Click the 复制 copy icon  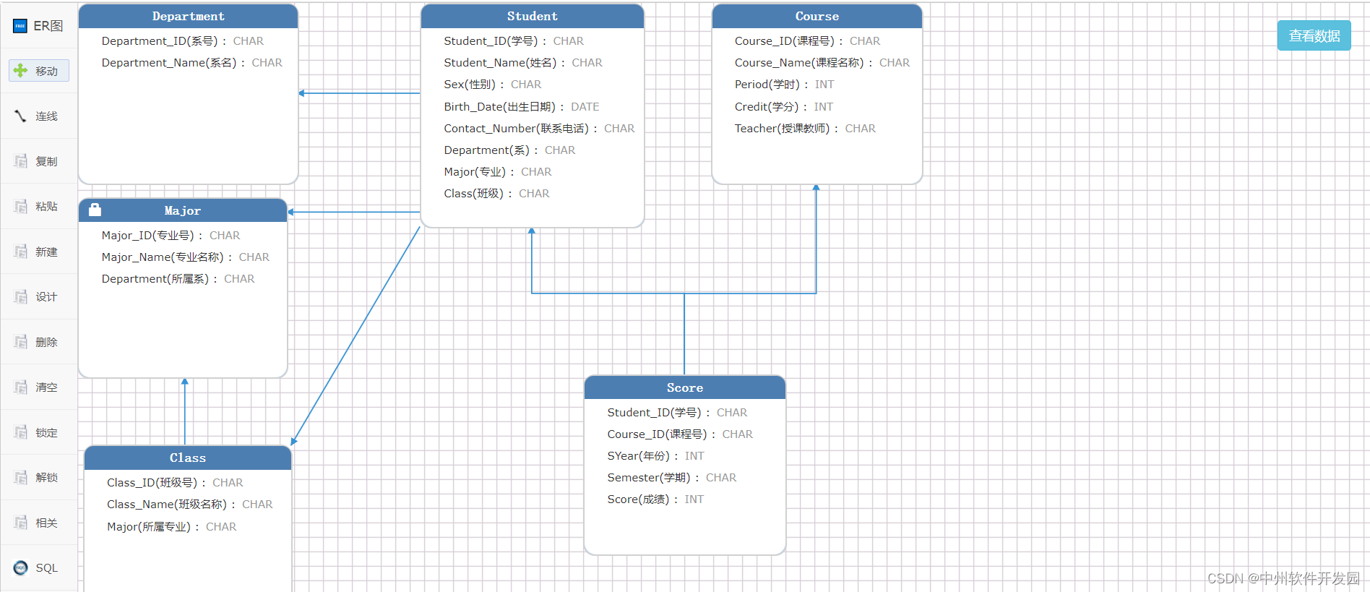pyautogui.click(x=21, y=161)
